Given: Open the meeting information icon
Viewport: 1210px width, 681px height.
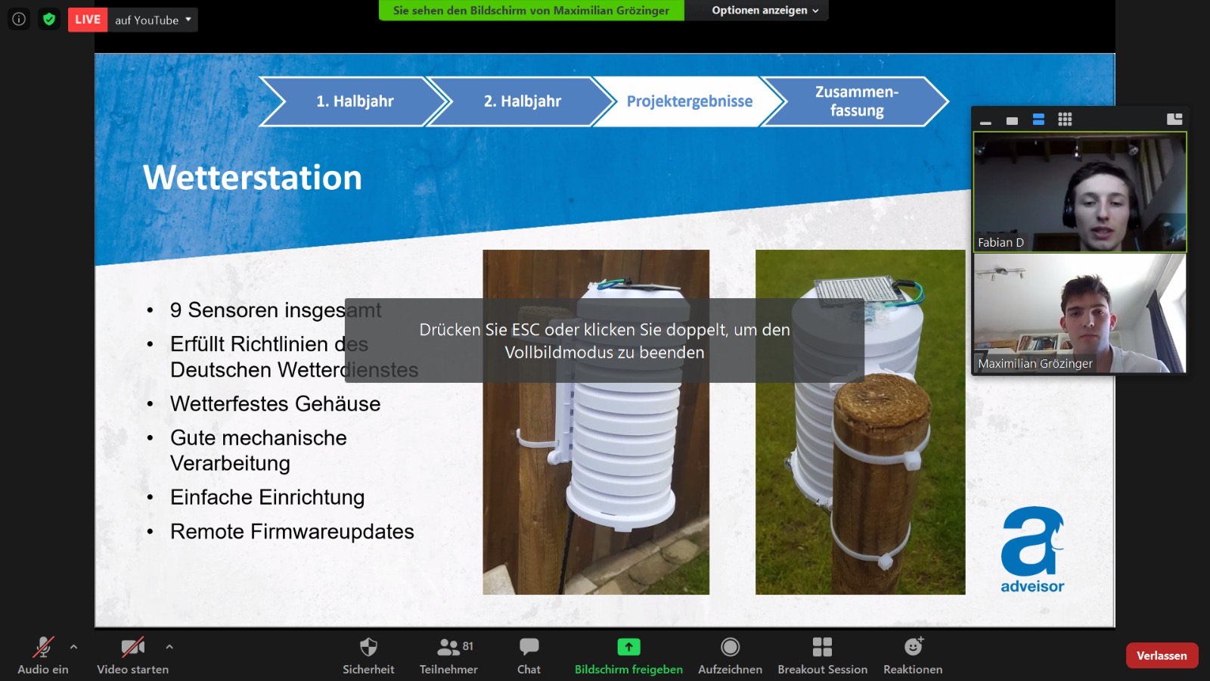Looking at the screenshot, I should point(20,19).
